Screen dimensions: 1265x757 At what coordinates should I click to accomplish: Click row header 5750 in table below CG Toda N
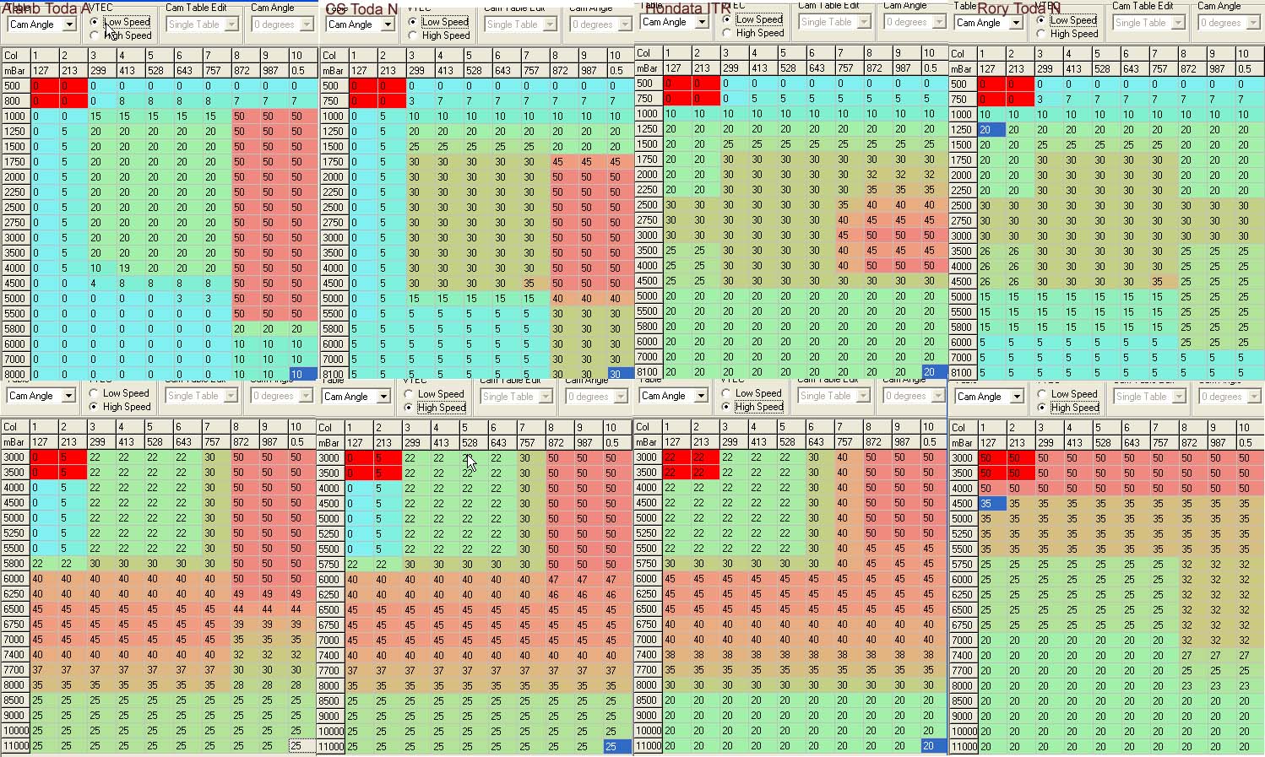[331, 565]
